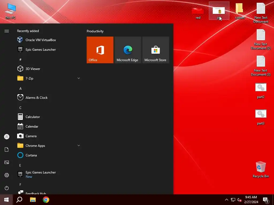Click the Show desktop strip on taskbar

point(273,200)
